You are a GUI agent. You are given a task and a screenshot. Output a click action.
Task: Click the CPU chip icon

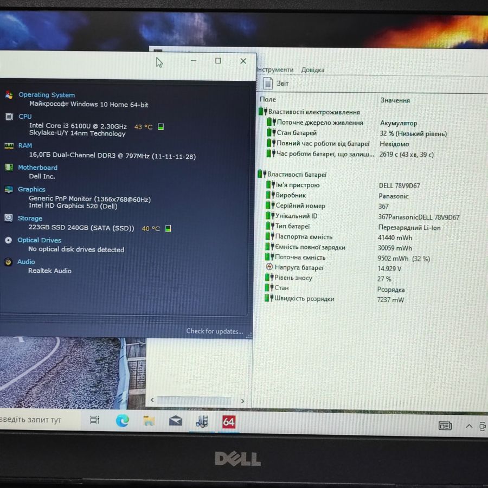tap(9, 117)
